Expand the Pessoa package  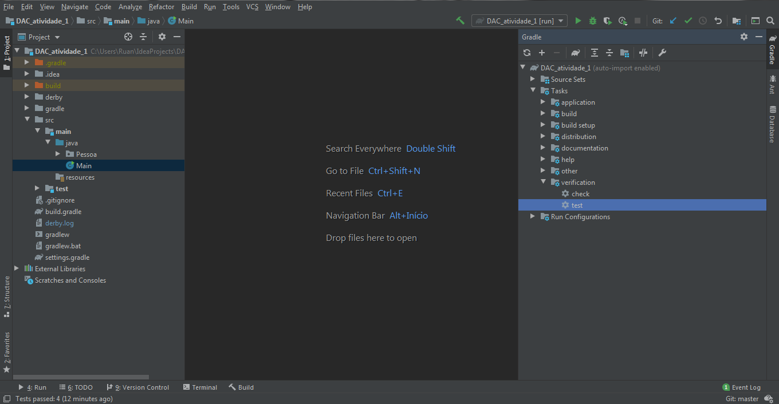[x=58, y=155]
